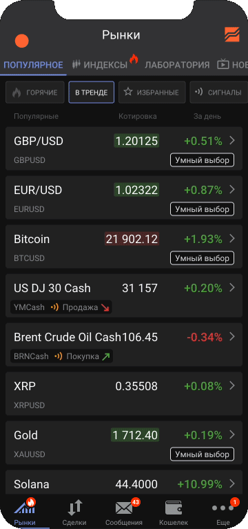248x529 pixels.
Task: Tap Умный выбор button under EUR/USD
Action: click(x=203, y=209)
